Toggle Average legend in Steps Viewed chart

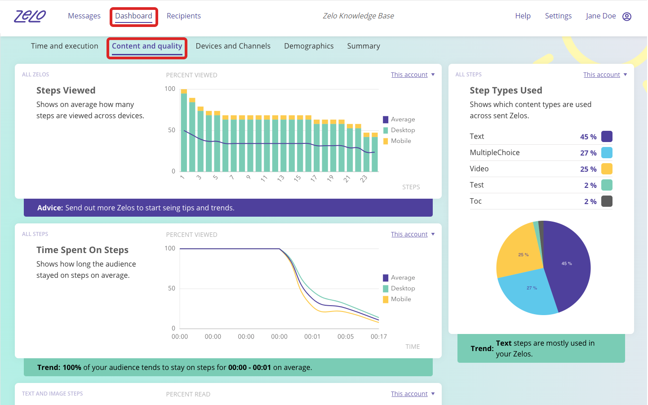[x=399, y=120]
